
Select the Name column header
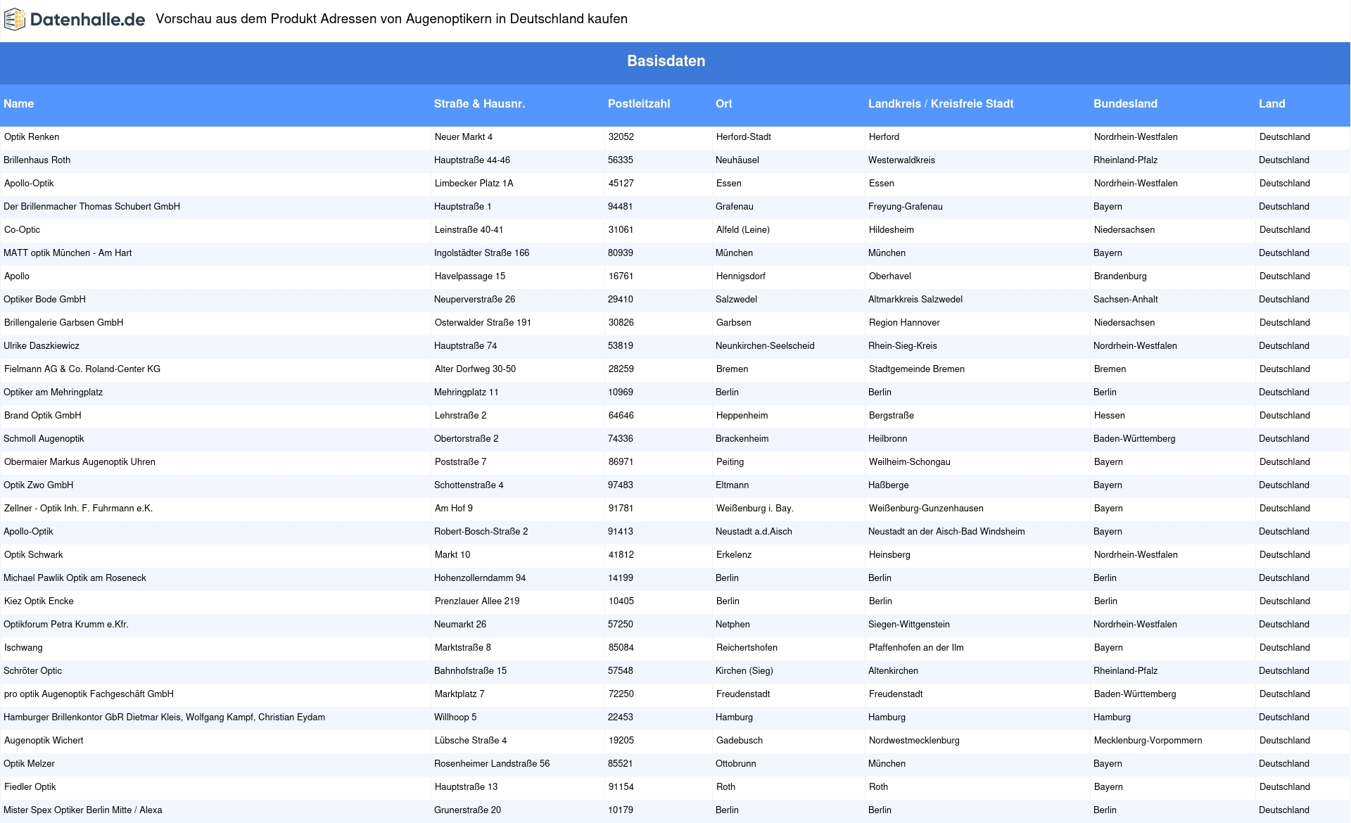(x=19, y=103)
